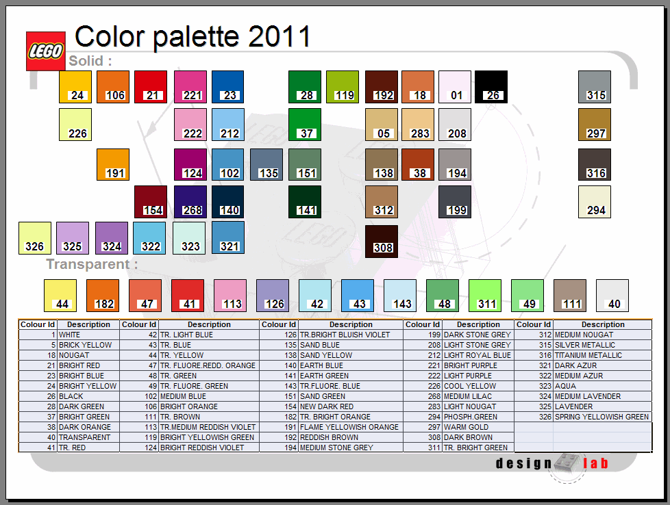Select the dark brown swatch 308
Screen dimensions: 670x505
point(382,241)
